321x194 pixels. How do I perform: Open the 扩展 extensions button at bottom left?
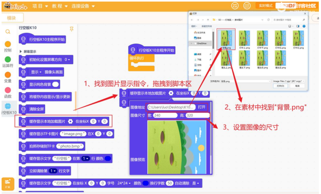click(x=8, y=184)
